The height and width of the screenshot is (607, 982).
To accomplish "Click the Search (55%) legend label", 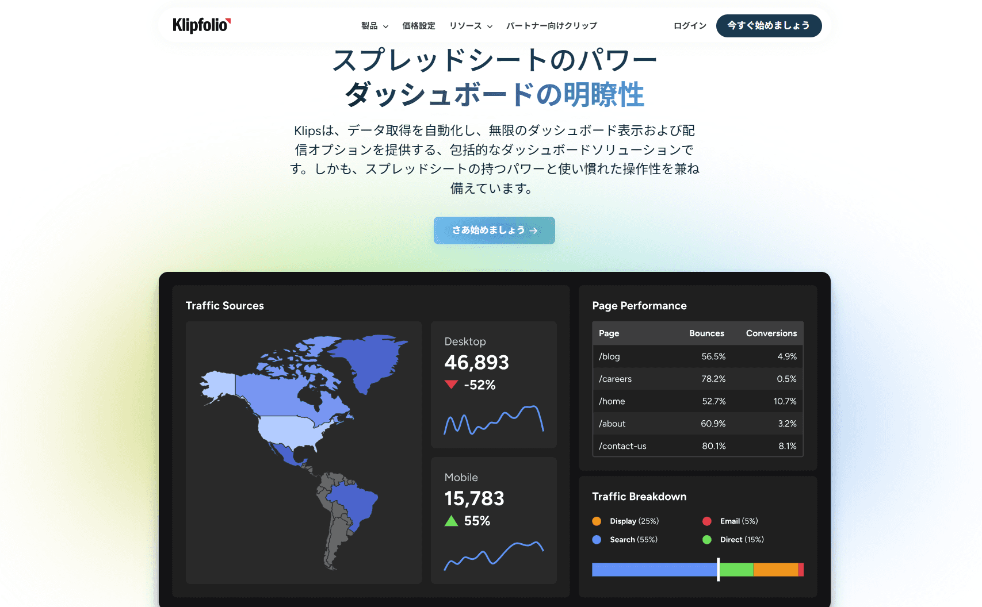I will click(633, 540).
